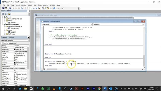Collapse the Project (Formone) node

pos(3,25)
